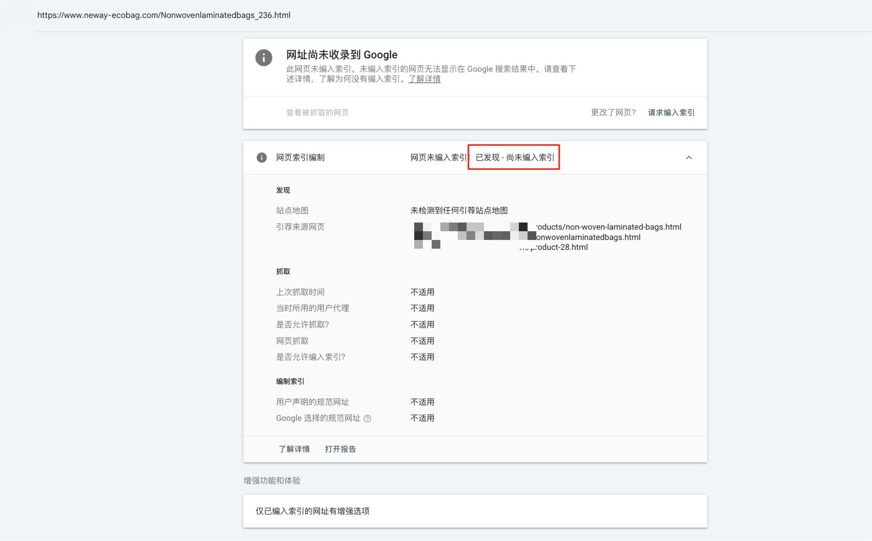Click 请求编入索引 button
872x541 pixels.
[x=671, y=113]
